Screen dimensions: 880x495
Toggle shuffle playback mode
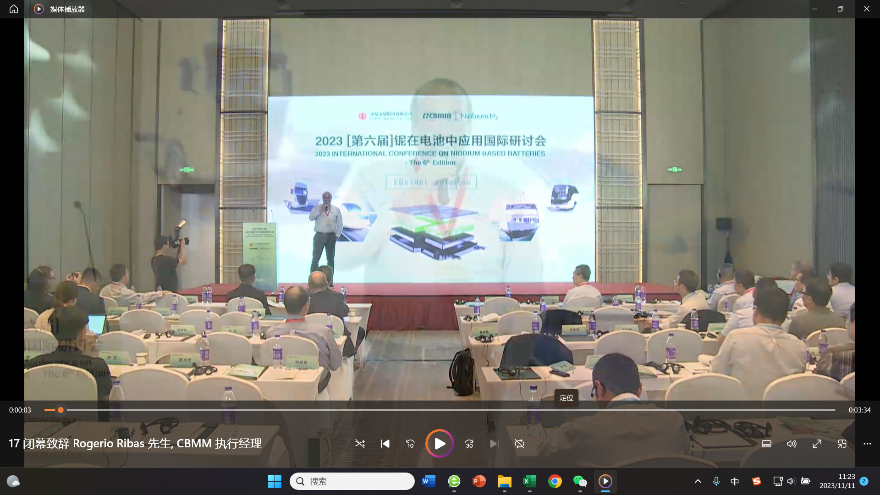pyautogui.click(x=360, y=444)
